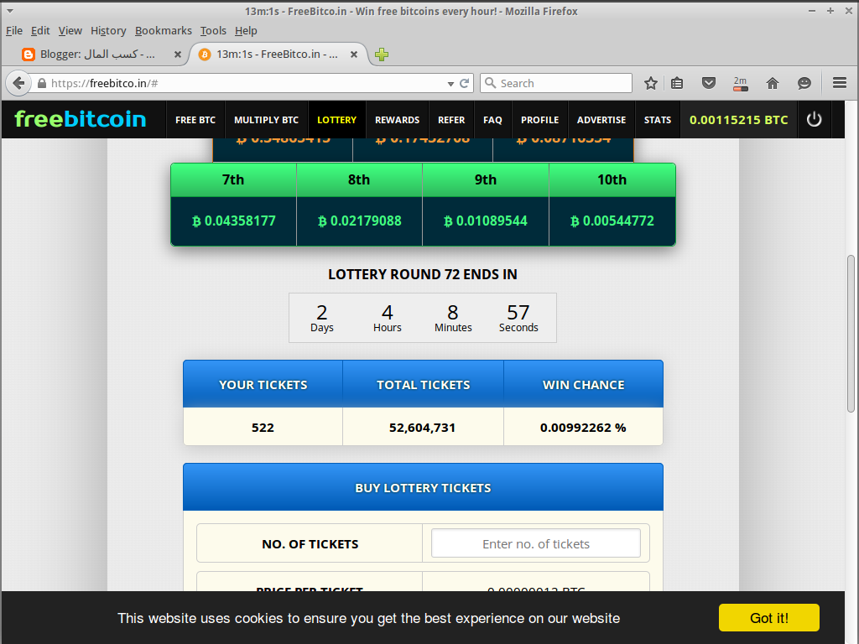Image resolution: width=859 pixels, height=644 pixels.
Task: Open the Tools menu
Action: pos(213,31)
